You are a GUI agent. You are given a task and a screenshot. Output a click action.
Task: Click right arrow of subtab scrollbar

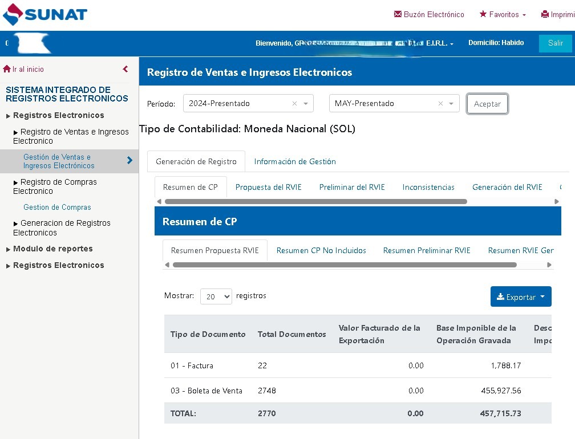[x=549, y=265]
